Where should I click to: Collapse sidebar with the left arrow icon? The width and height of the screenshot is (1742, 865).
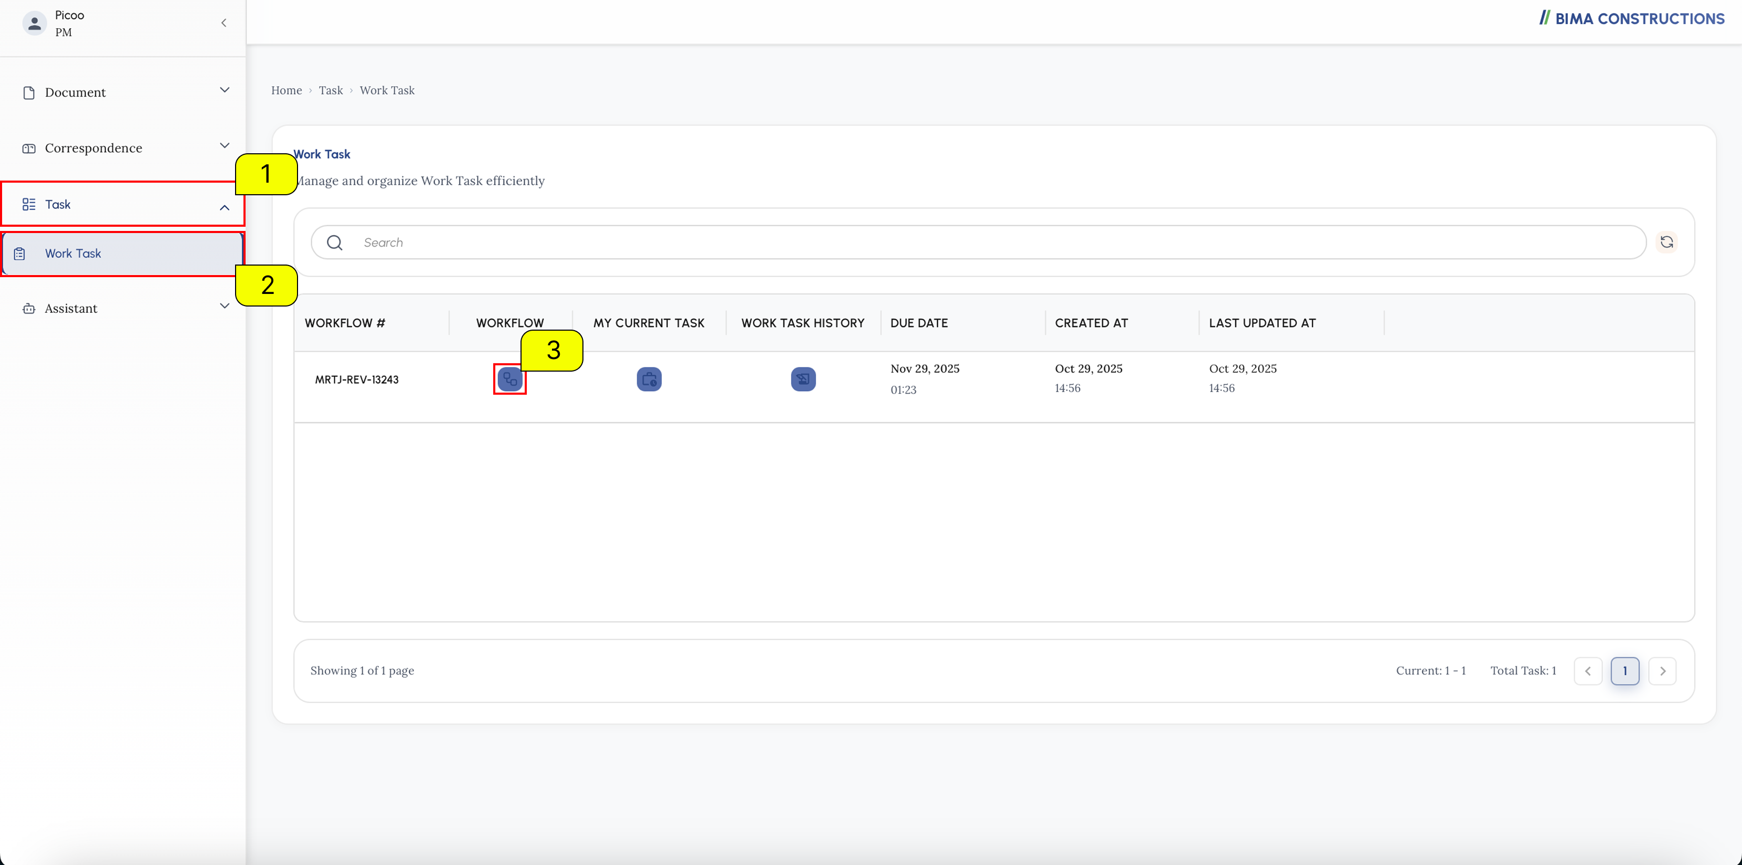[224, 23]
